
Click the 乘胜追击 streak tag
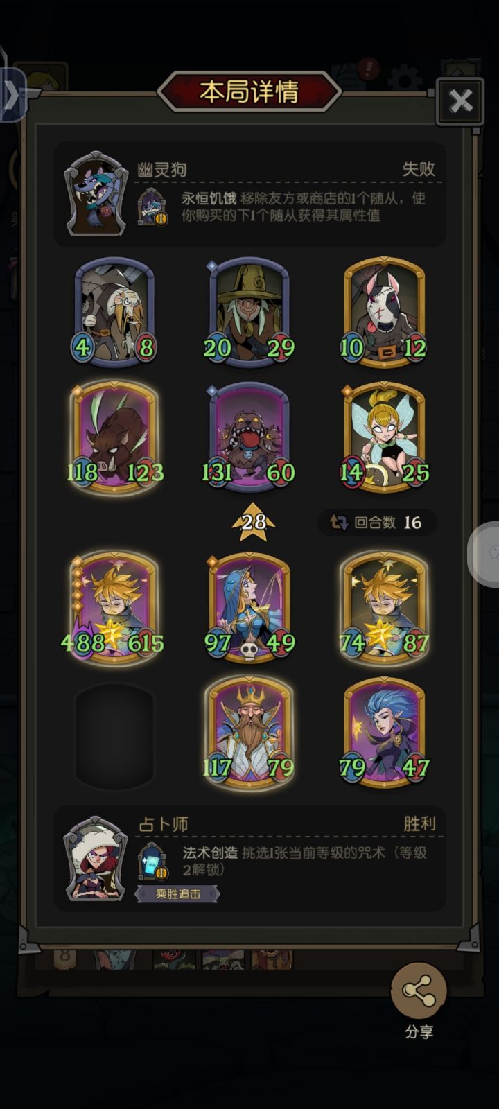[177, 894]
